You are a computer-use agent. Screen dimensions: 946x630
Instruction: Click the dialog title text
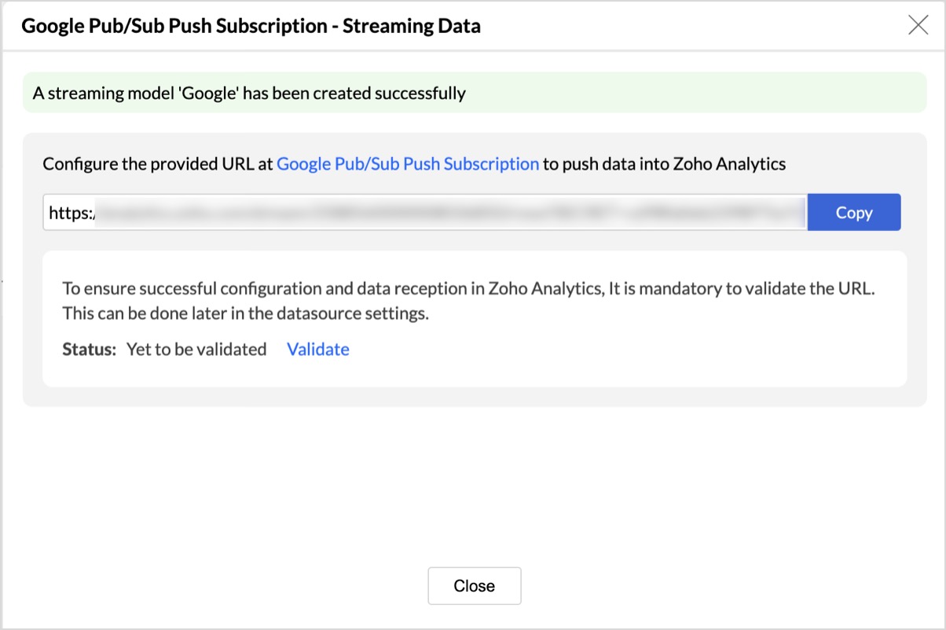[251, 26]
